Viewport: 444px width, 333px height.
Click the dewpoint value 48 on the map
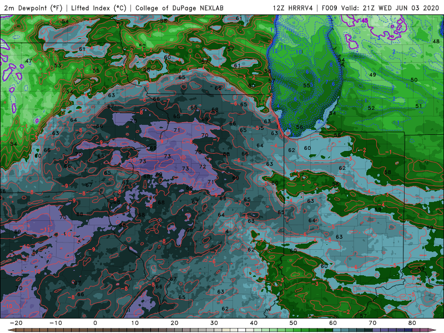pos(436,41)
